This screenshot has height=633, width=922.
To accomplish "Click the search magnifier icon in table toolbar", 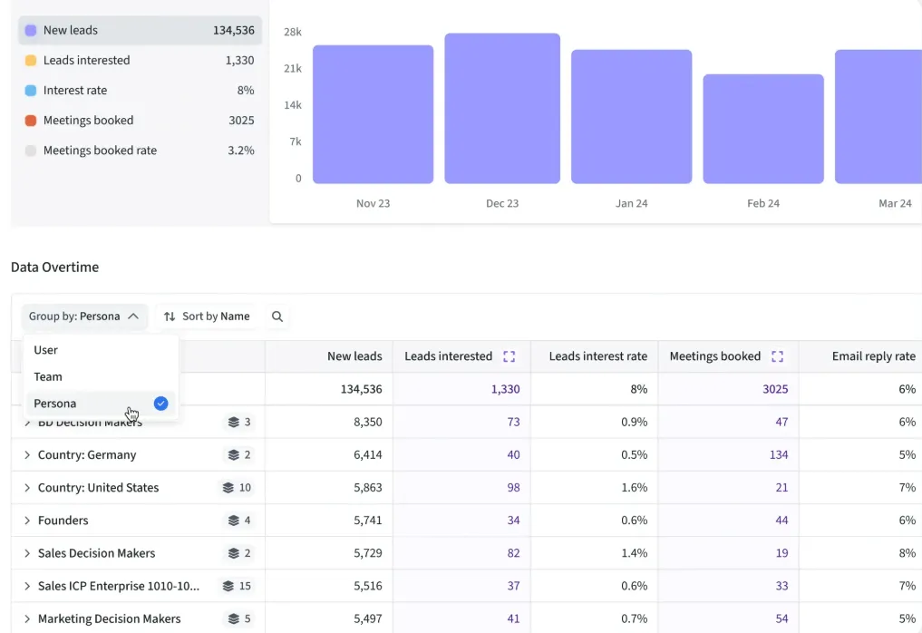I will tap(277, 316).
